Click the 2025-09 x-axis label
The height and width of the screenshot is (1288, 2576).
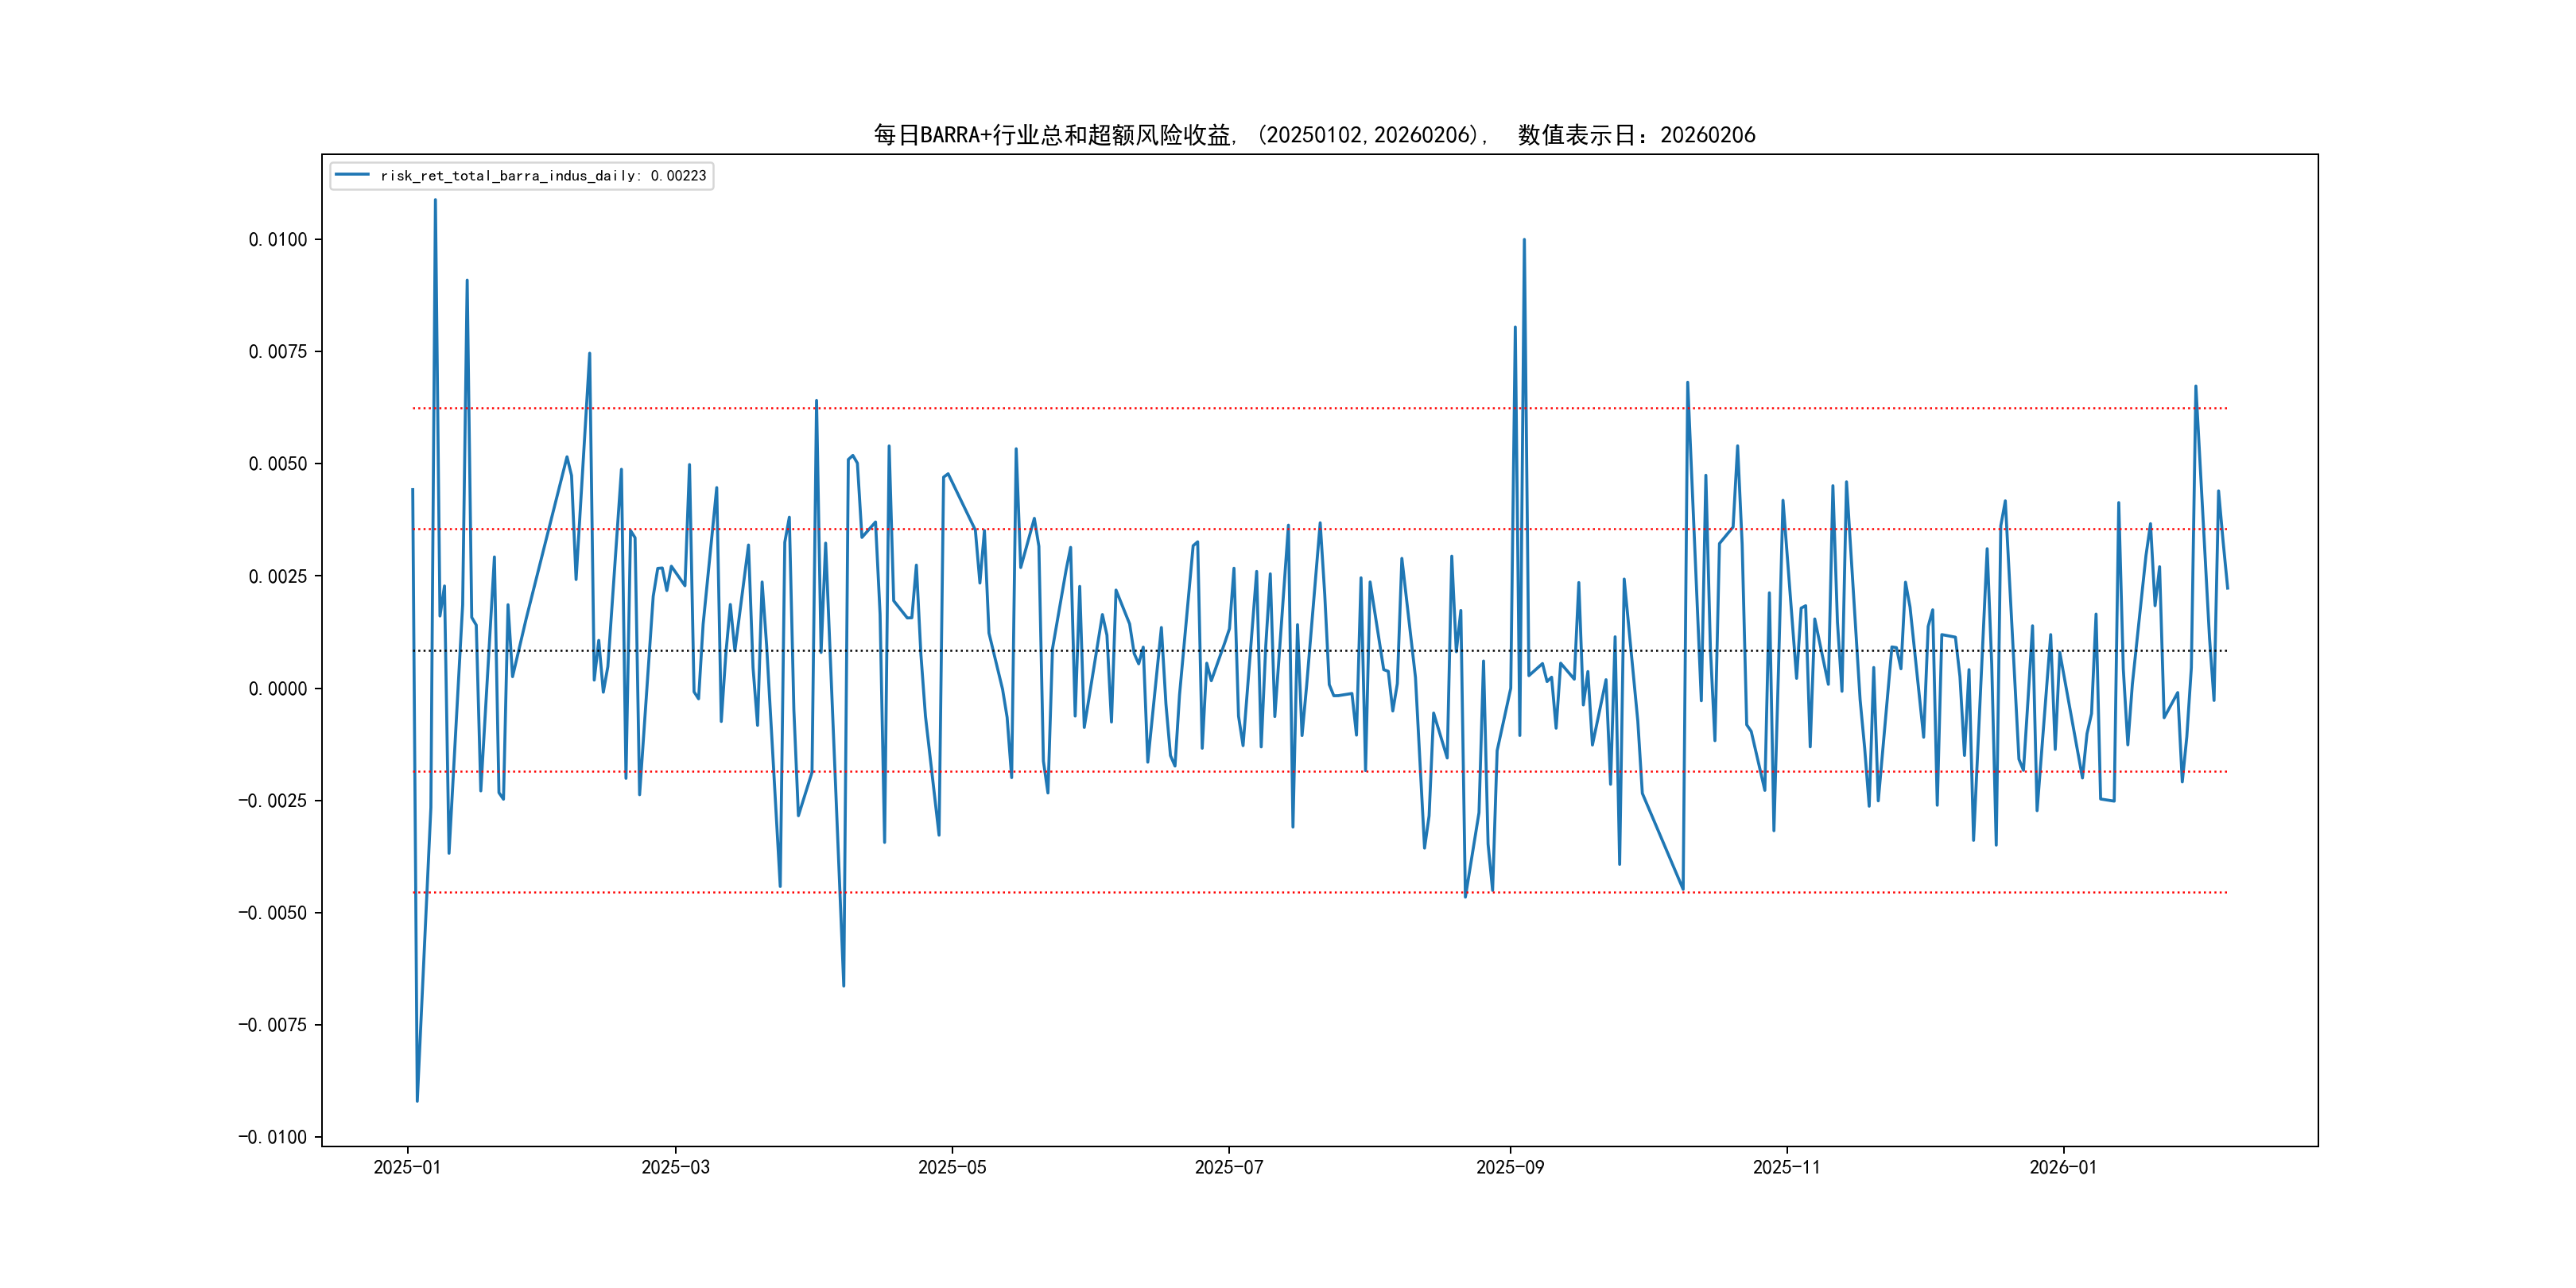[1510, 1167]
